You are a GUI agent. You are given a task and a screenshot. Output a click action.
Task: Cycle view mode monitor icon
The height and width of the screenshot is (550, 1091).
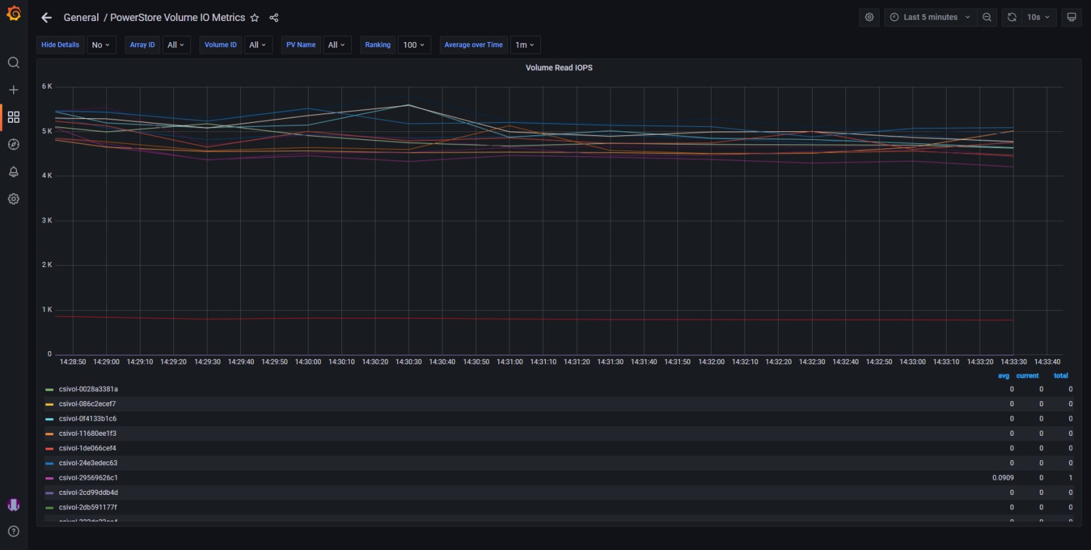coord(1071,18)
